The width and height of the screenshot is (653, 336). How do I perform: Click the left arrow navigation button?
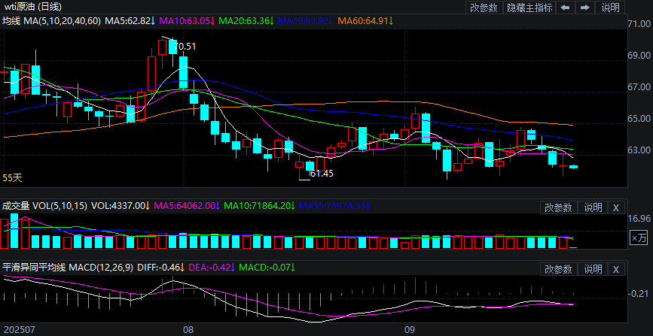(565, 8)
